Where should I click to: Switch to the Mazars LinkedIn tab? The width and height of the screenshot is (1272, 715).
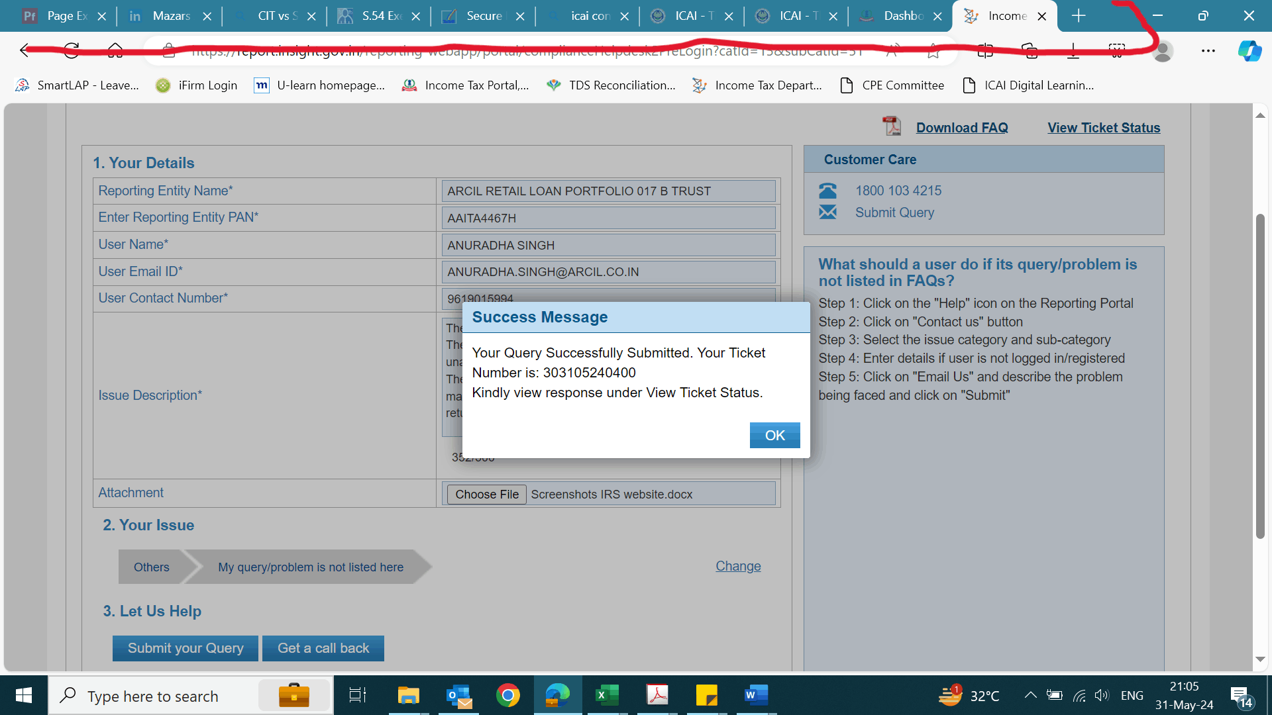coord(170,16)
